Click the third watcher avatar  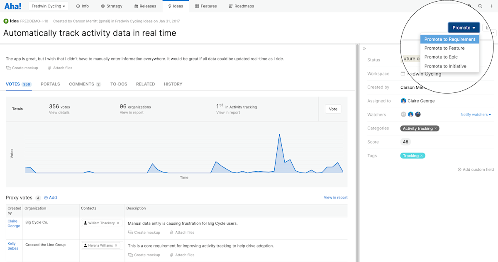[x=418, y=114]
